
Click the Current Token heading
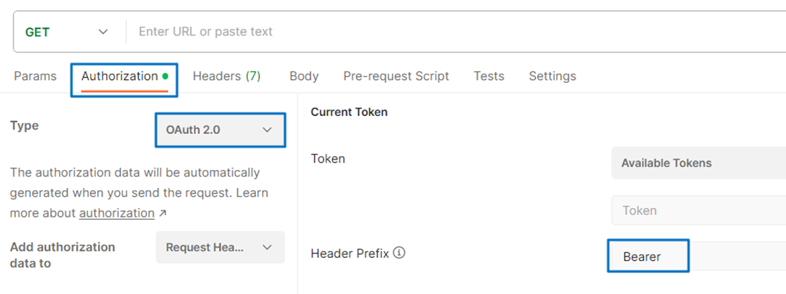coord(349,112)
